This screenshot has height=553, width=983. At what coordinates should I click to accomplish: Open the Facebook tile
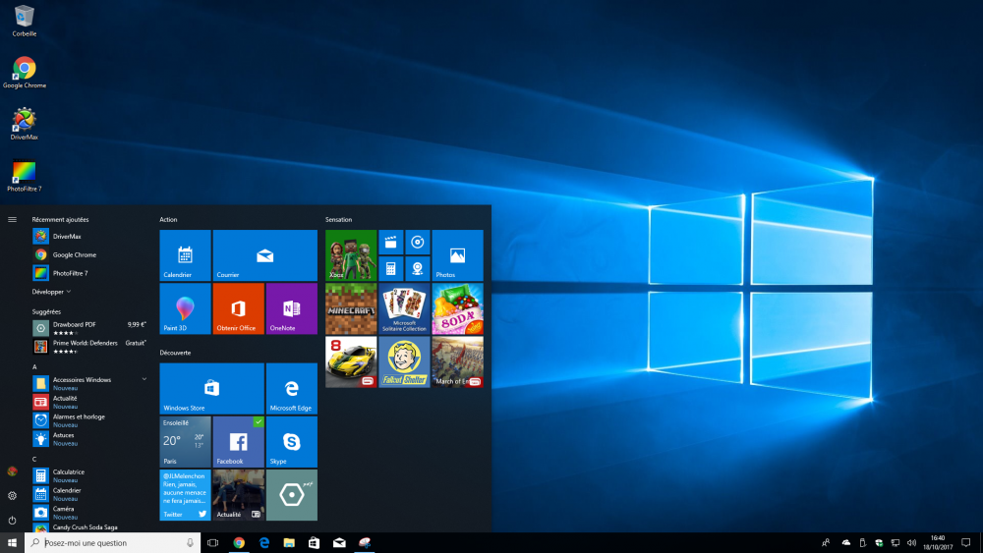pos(239,441)
